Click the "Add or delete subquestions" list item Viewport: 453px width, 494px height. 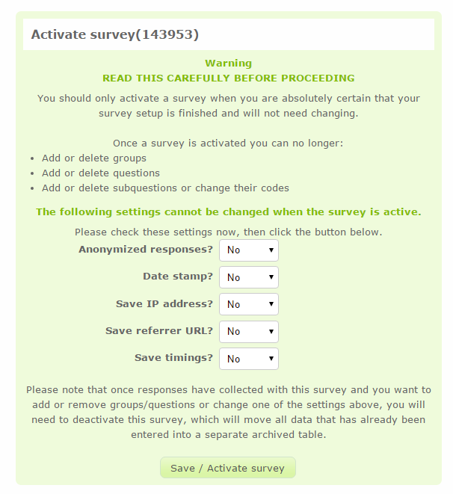pos(165,188)
